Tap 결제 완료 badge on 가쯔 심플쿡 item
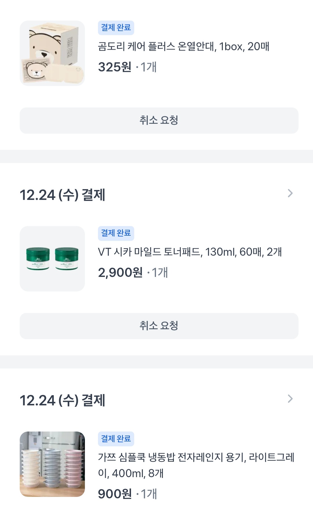Image resolution: width=313 pixels, height=519 pixels. click(x=116, y=439)
